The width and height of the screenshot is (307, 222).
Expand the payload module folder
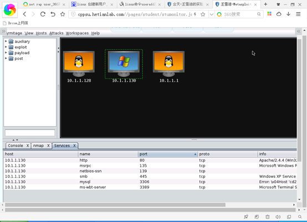click(6, 53)
